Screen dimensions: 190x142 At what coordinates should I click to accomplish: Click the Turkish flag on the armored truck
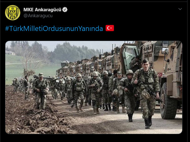click(160, 74)
